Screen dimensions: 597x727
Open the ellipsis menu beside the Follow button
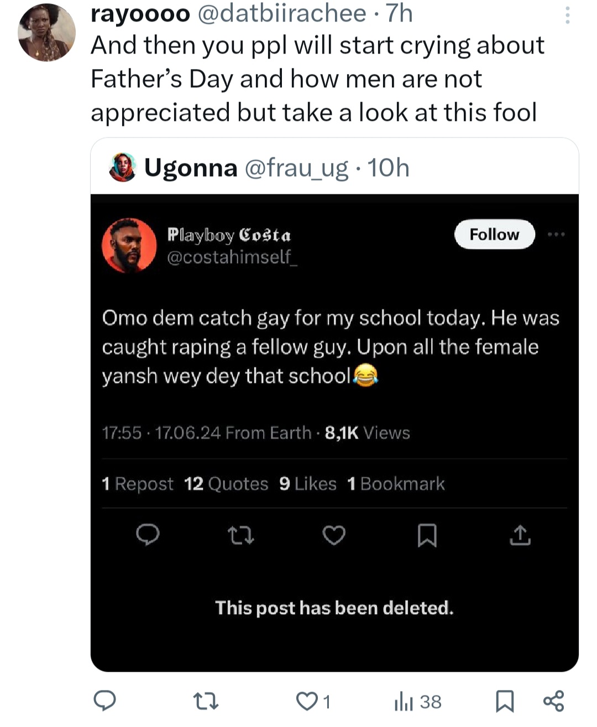[x=556, y=235]
